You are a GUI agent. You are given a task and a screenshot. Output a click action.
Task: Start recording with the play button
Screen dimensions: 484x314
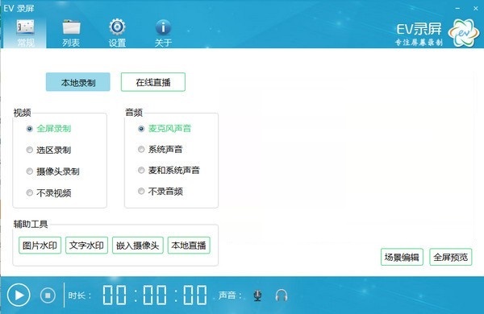click(x=19, y=295)
